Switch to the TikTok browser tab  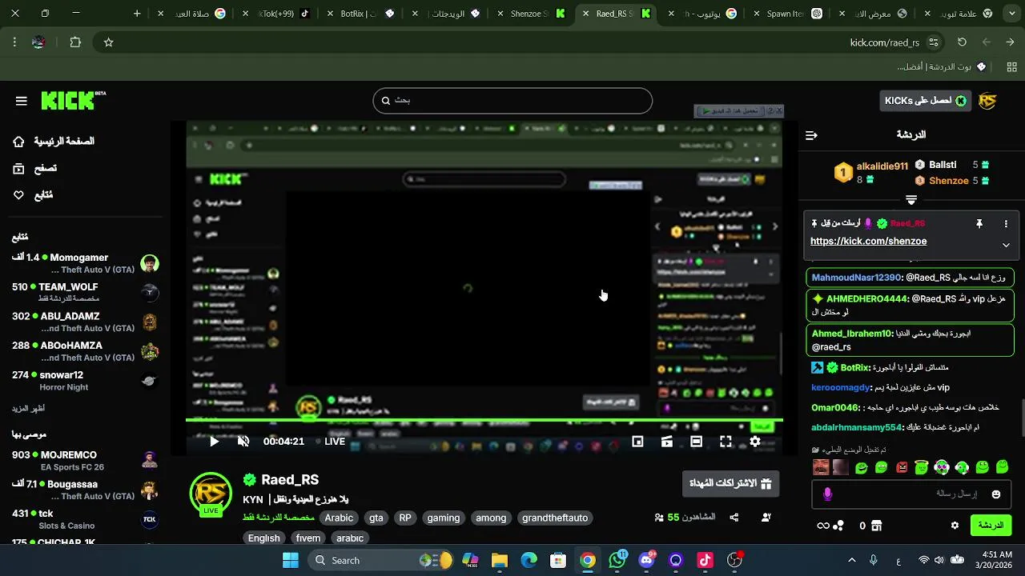coord(277,14)
